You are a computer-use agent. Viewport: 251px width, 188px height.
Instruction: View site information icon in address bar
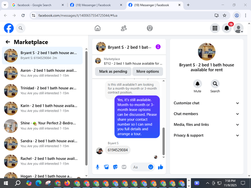[34, 16]
